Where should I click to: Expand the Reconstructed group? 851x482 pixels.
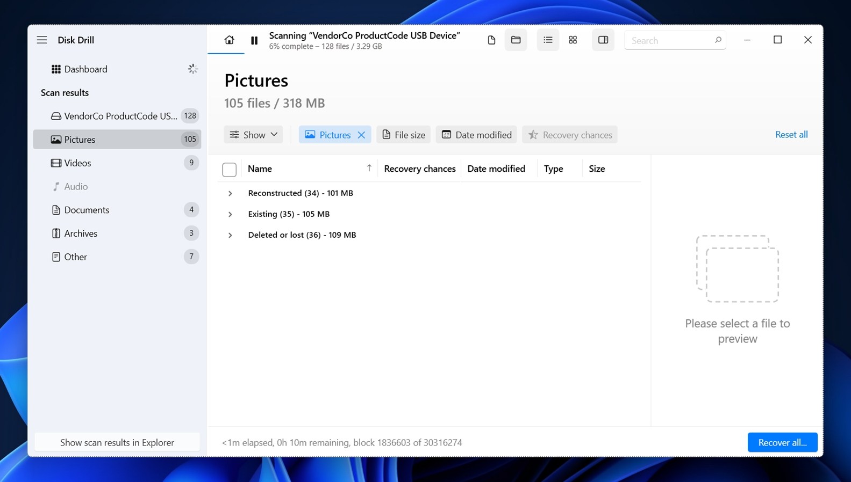[x=230, y=193]
